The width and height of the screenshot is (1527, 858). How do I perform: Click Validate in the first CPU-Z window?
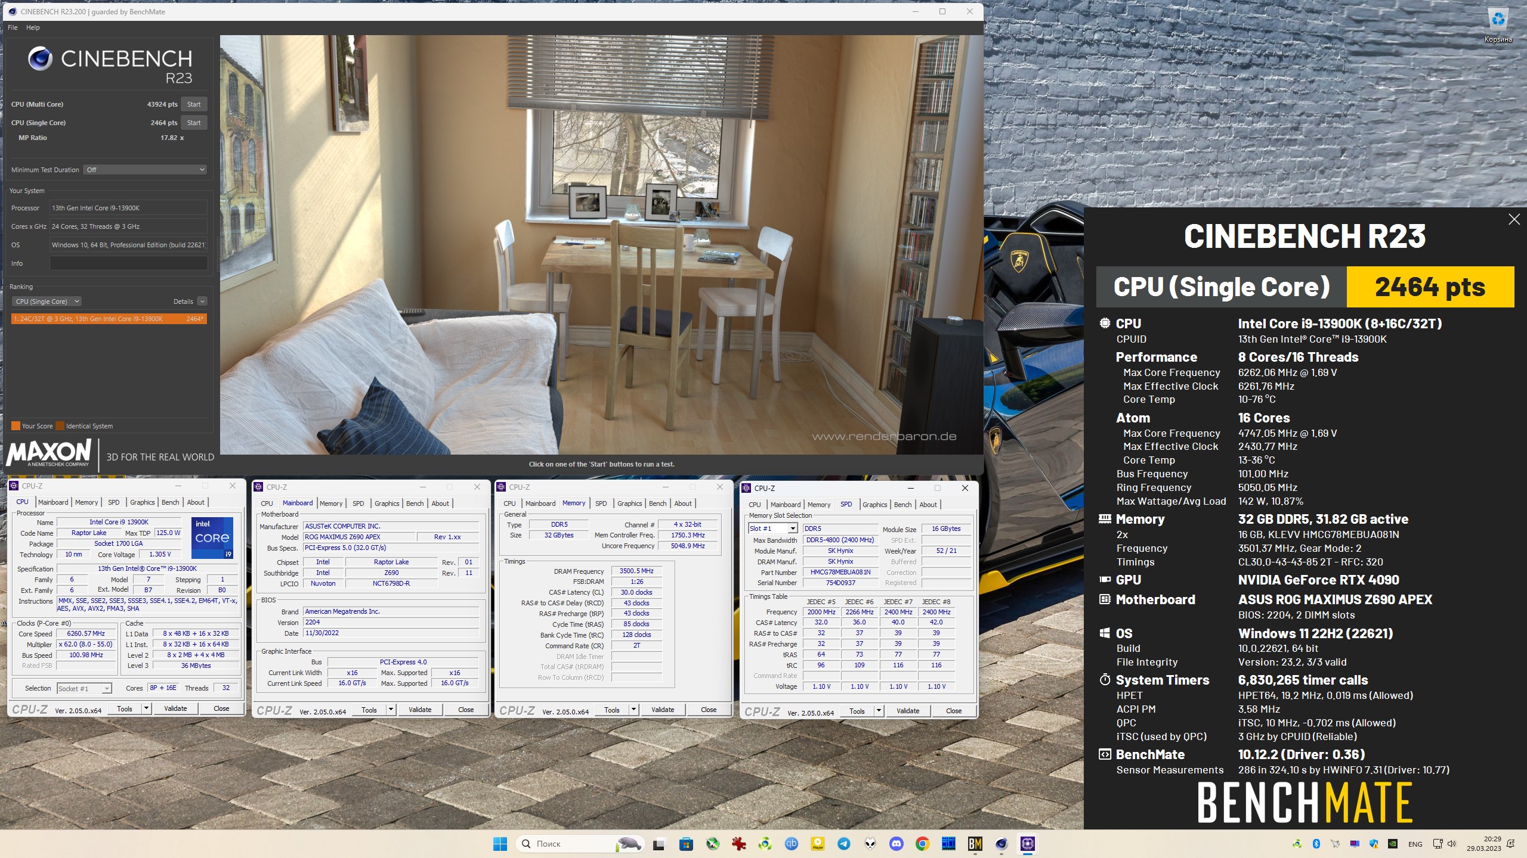coord(175,708)
